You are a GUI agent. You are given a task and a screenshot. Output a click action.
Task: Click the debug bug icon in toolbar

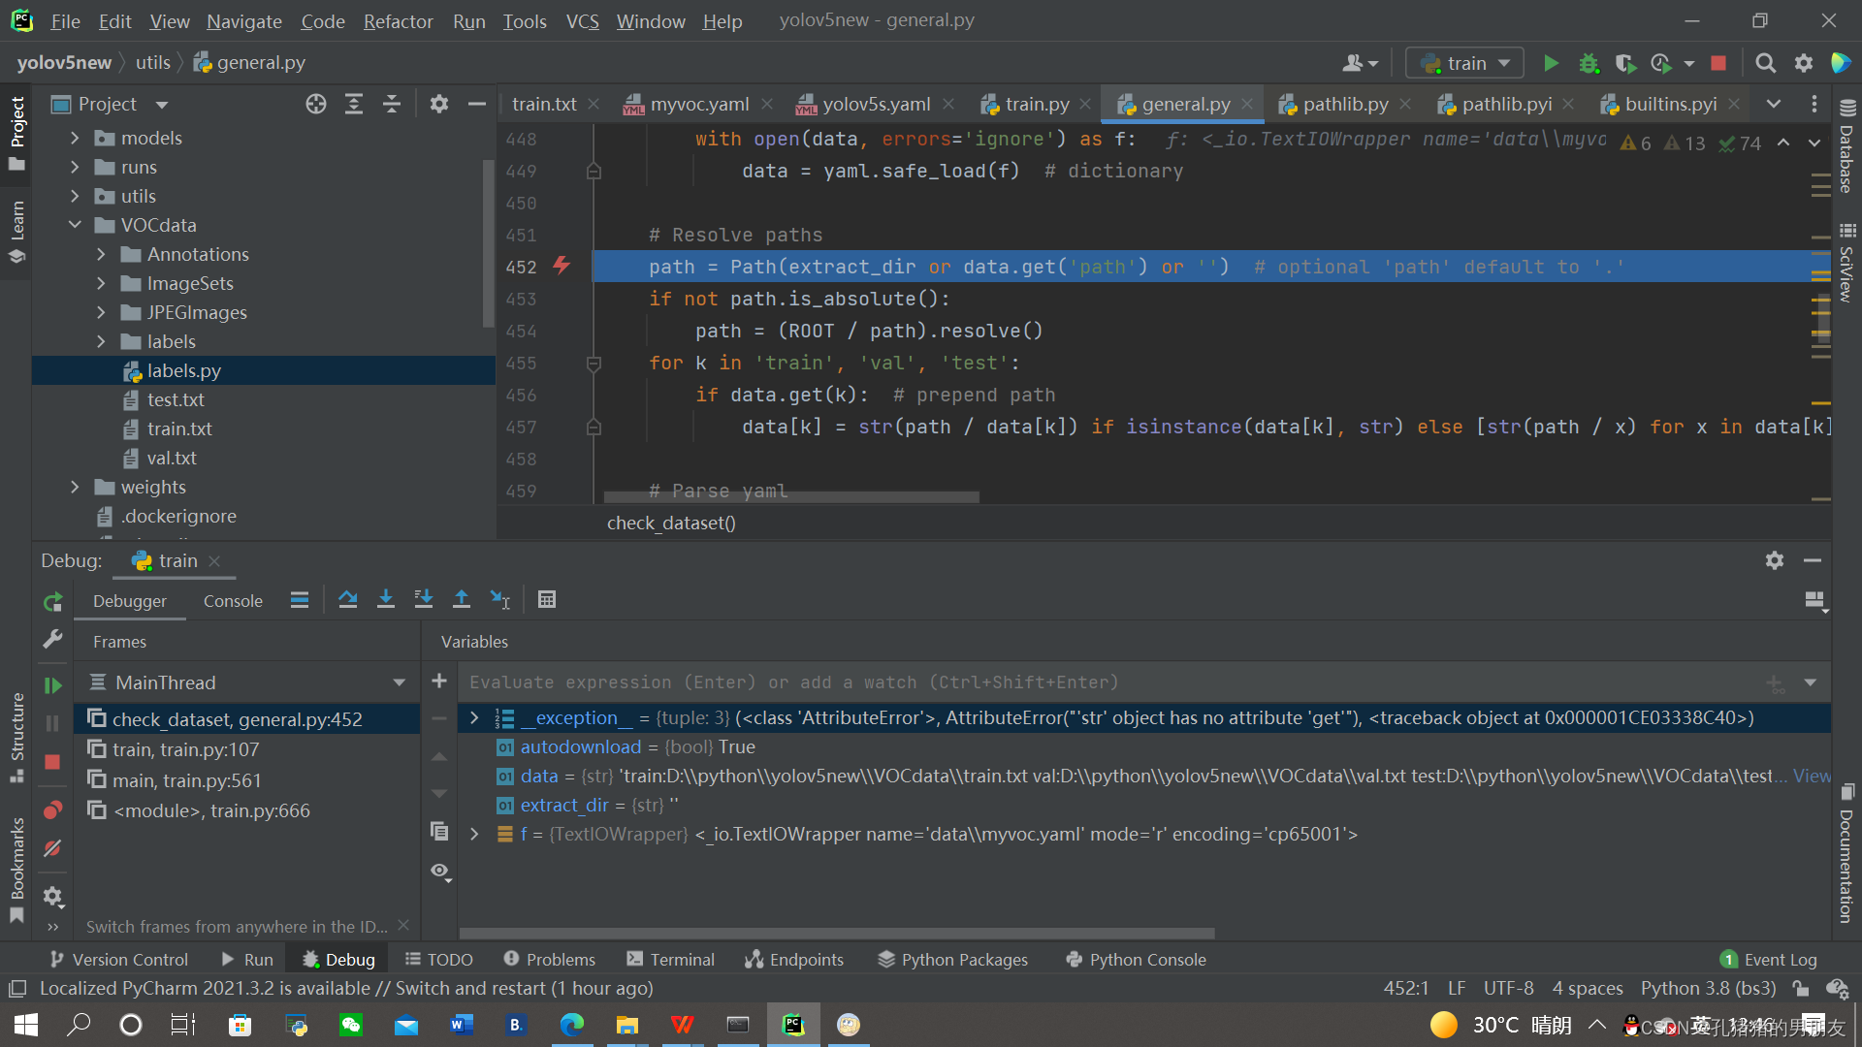point(1588,64)
